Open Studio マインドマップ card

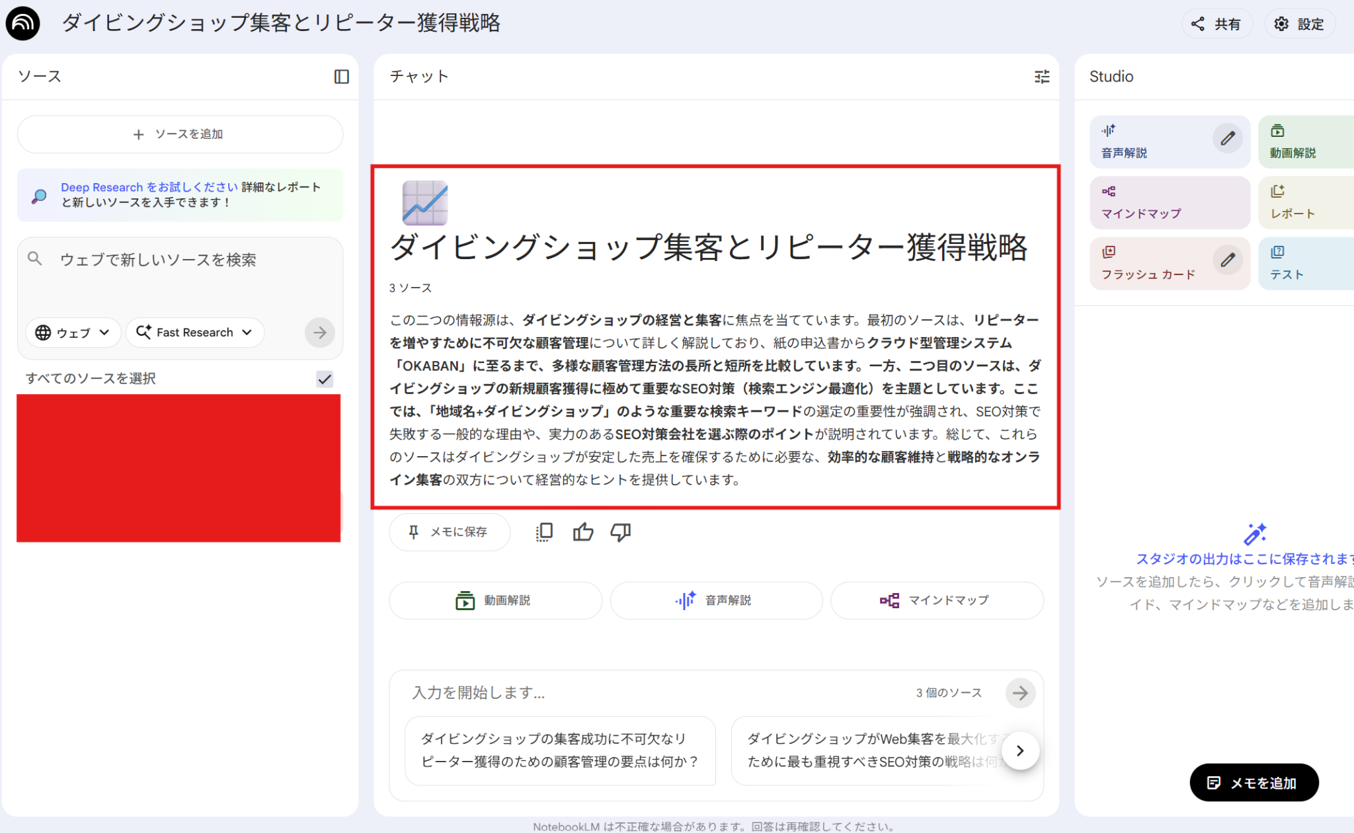1169,202
